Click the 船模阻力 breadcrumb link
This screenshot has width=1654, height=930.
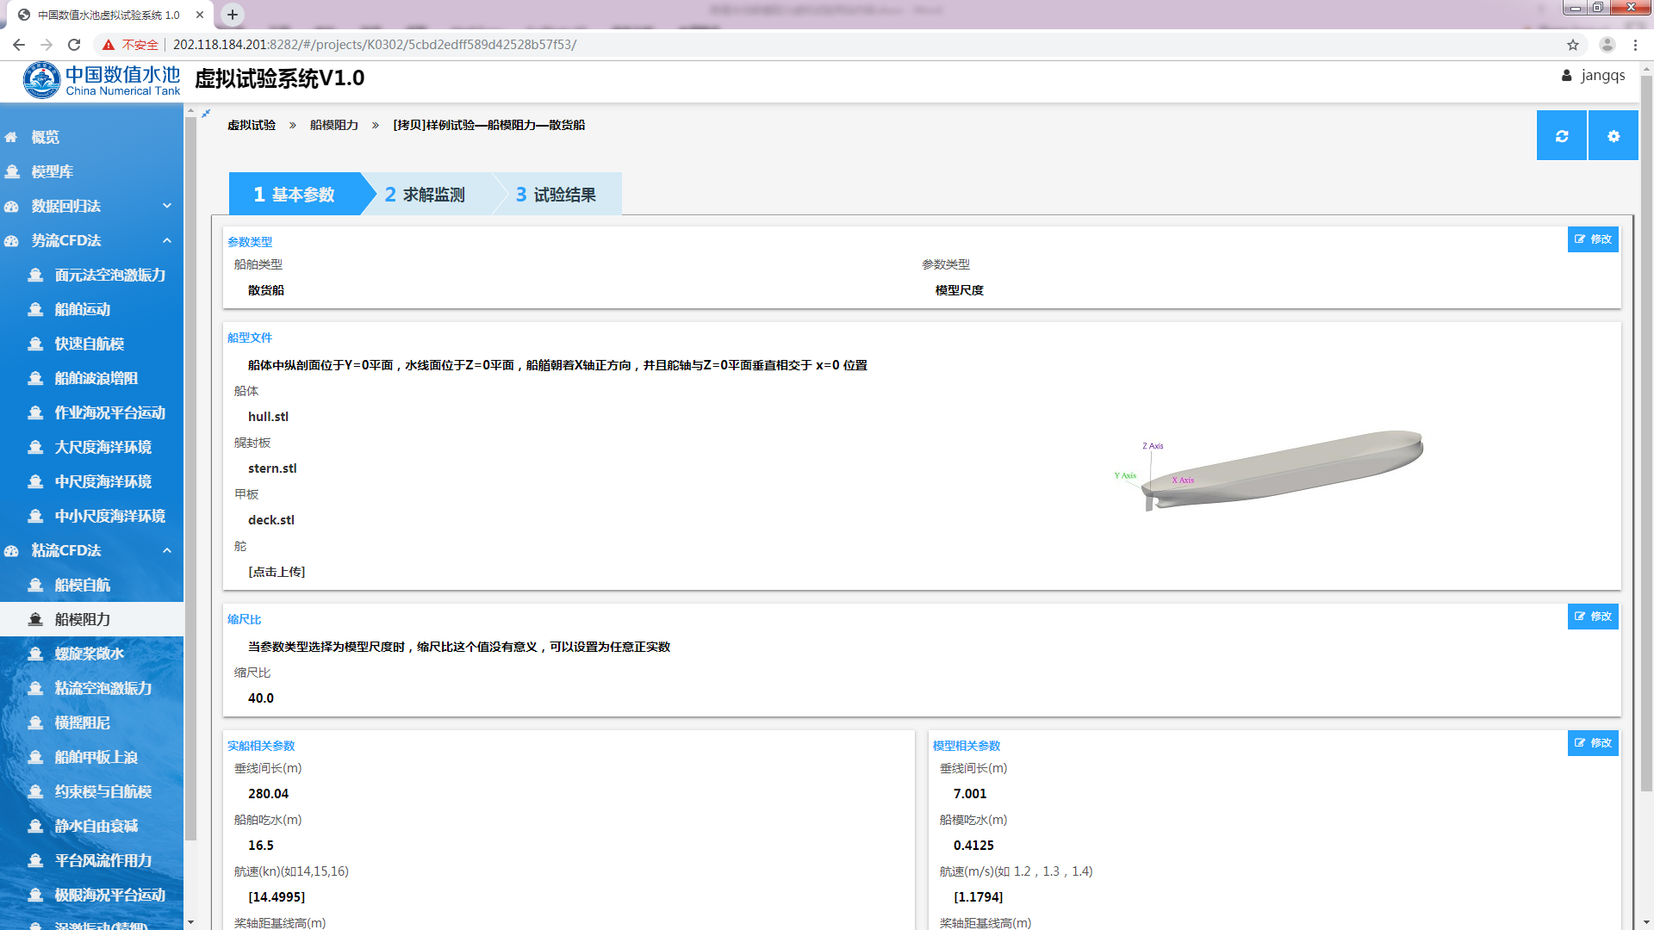(x=333, y=125)
